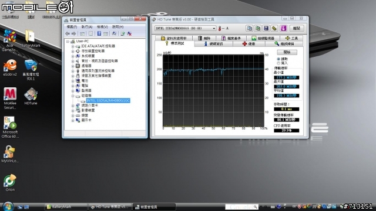
Task: Click the HD Tune taskbar button
Action: tap(110, 207)
